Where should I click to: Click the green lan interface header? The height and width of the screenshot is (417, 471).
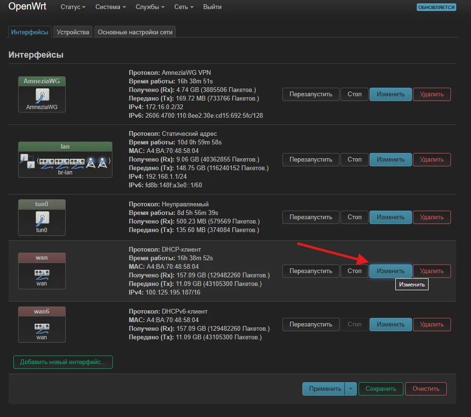65,147
